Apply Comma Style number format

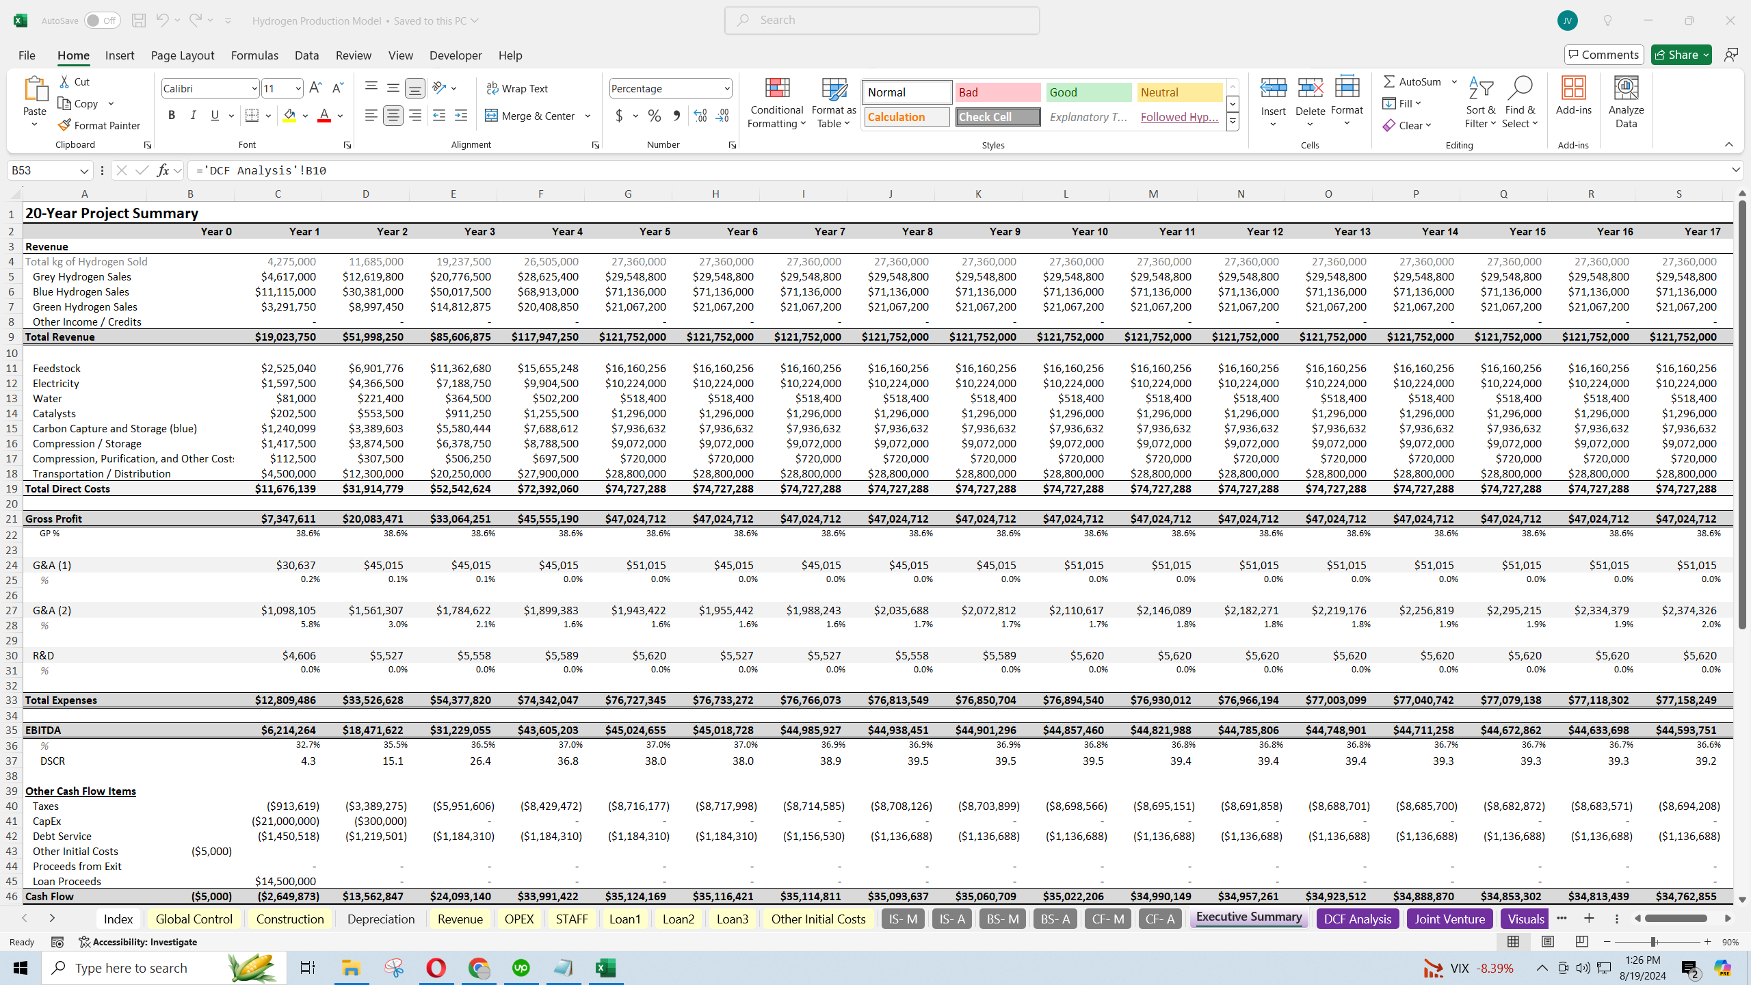coord(676,116)
